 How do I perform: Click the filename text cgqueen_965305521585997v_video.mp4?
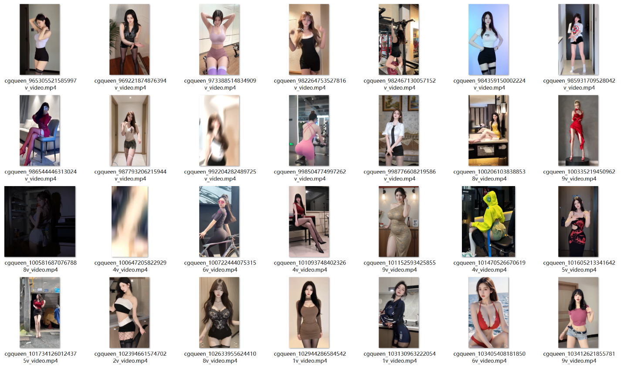41,84
